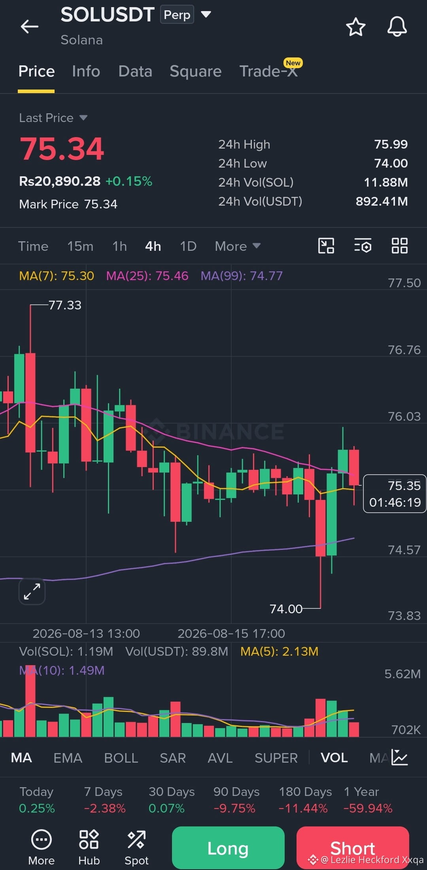Open the grid layout icon
The width and height of the screenshot is (427, 870).
coord(399,246)
